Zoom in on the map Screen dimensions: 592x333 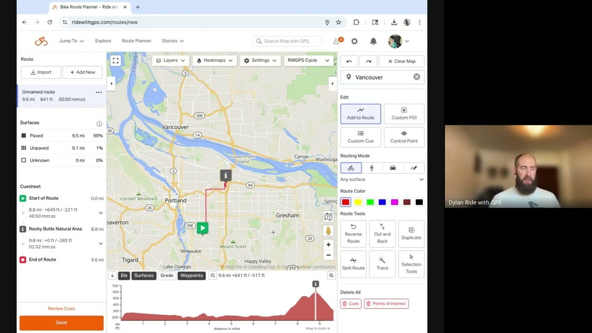pos(328,245)
